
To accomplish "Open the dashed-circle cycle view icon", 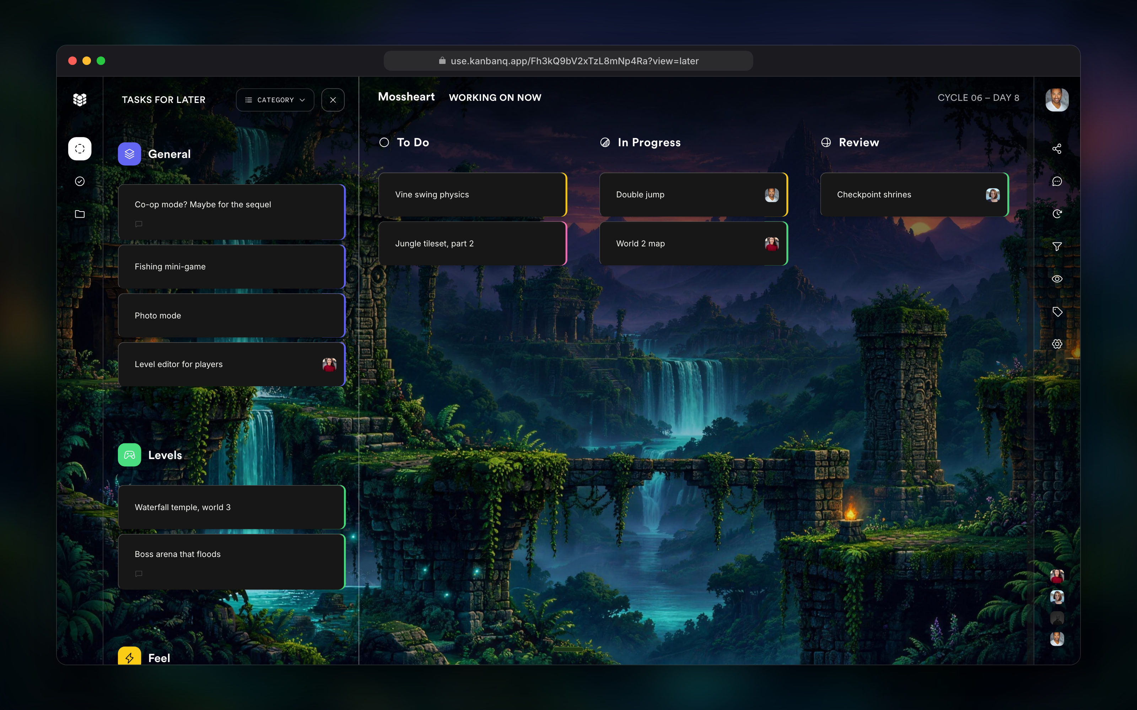I will tap(80, 149).
